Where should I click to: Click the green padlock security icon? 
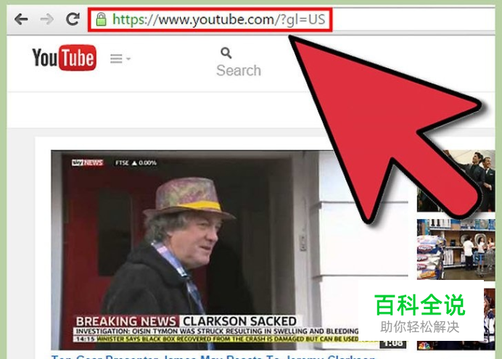click(x=101, y=20)
